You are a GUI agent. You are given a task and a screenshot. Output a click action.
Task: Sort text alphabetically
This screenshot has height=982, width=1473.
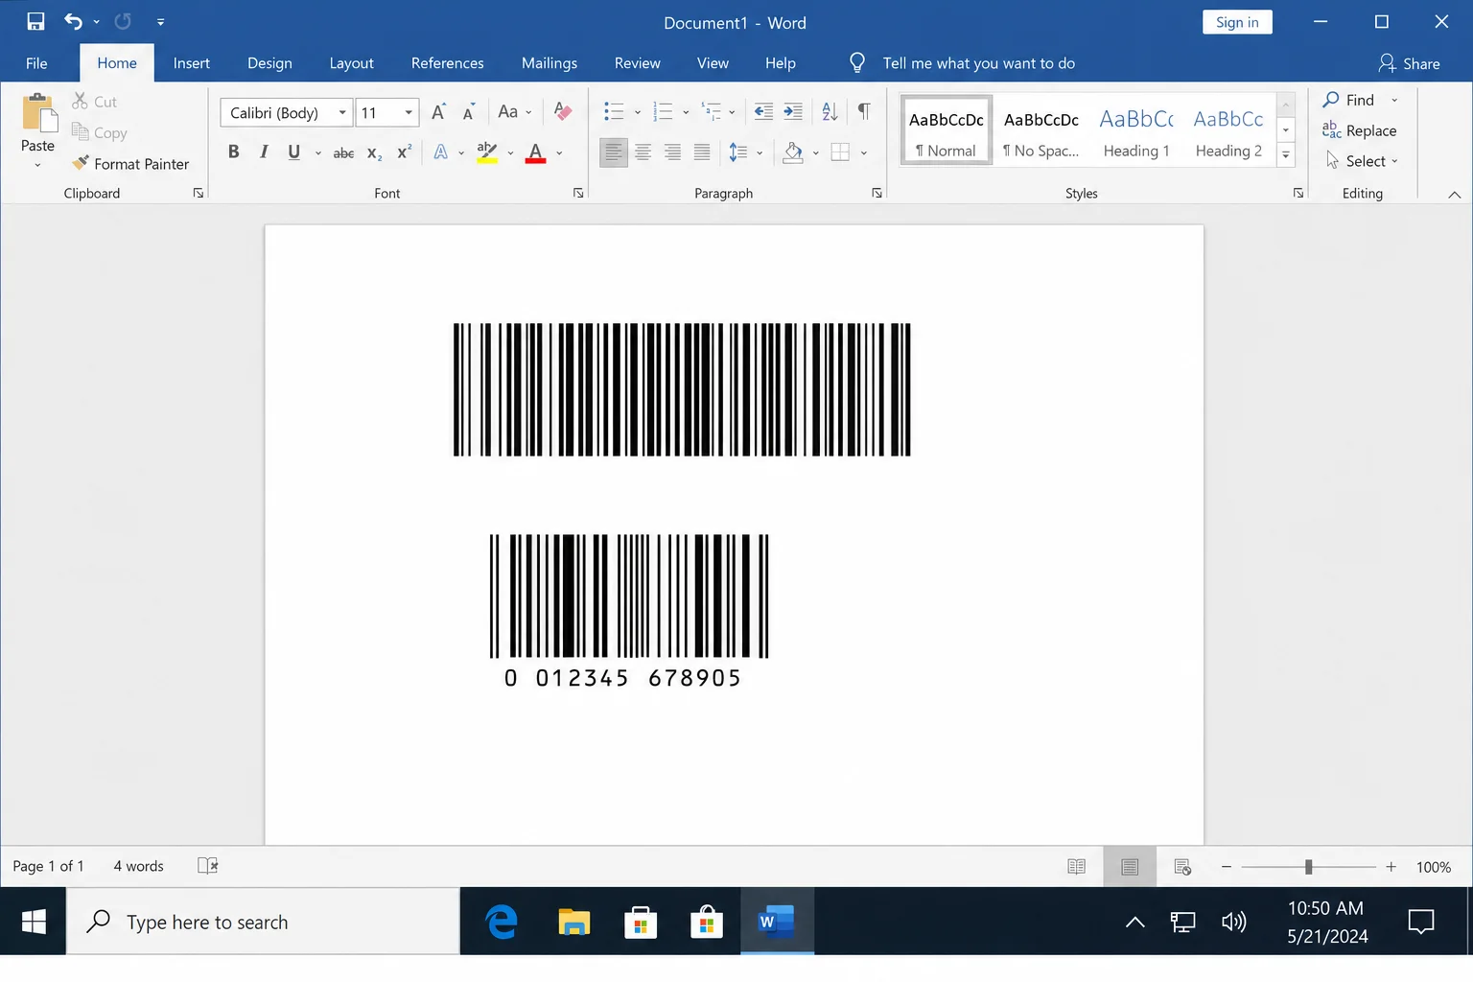pos(830,112)
